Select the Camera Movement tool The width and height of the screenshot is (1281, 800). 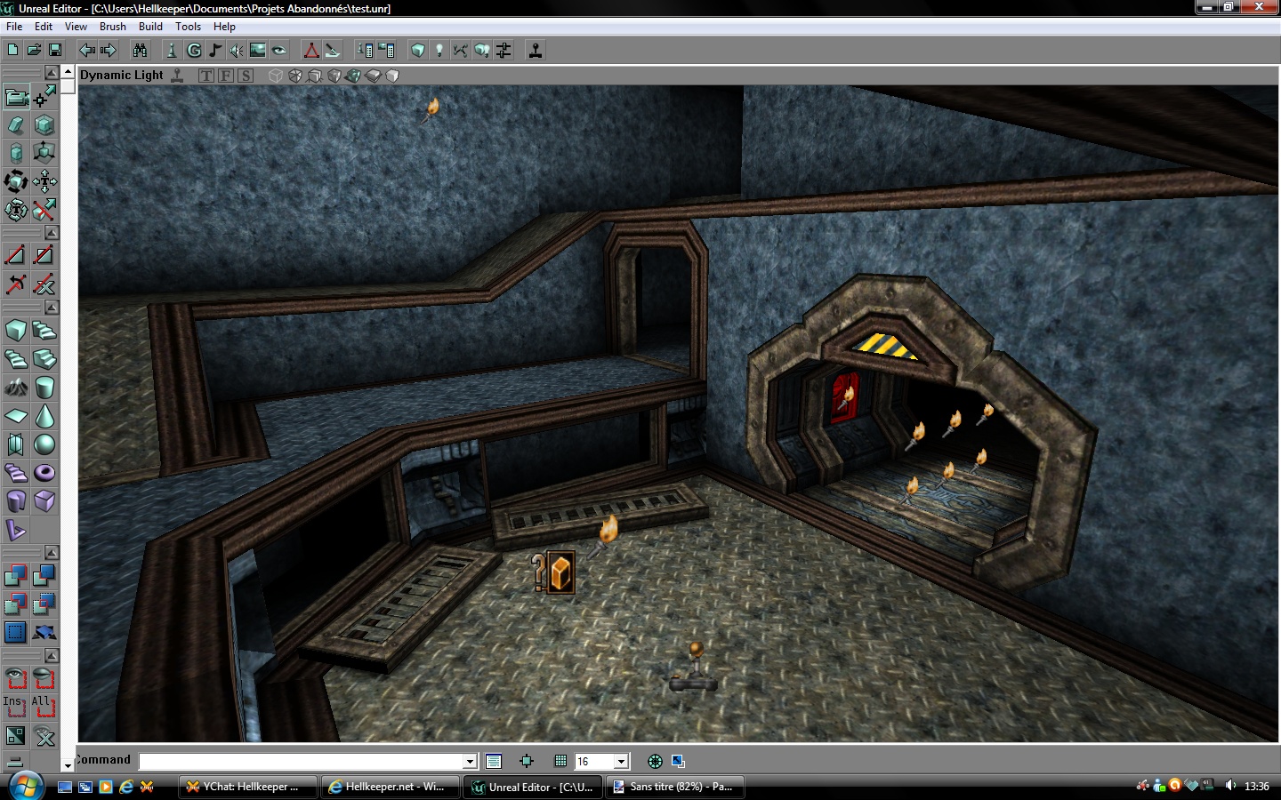16,97
